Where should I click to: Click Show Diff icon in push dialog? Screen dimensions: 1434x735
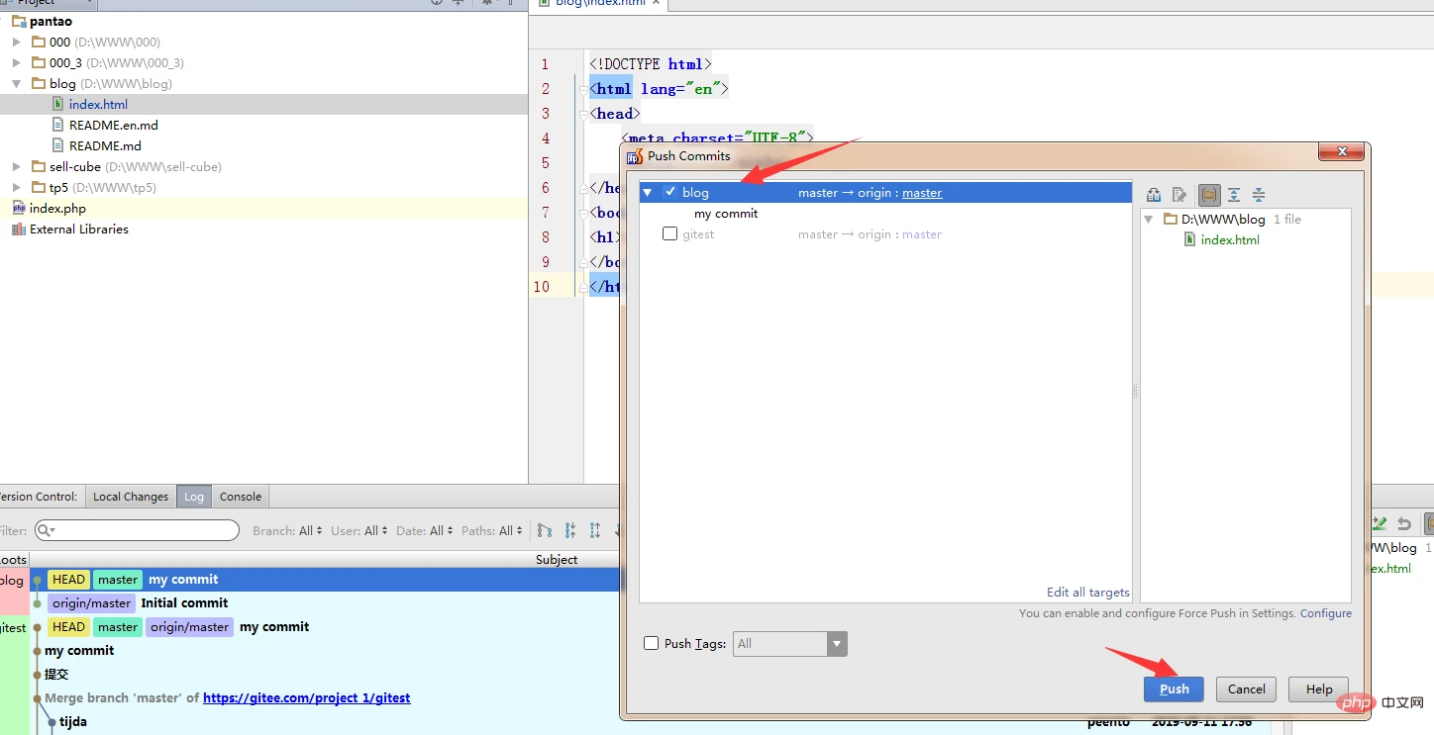coord(1154,195)
